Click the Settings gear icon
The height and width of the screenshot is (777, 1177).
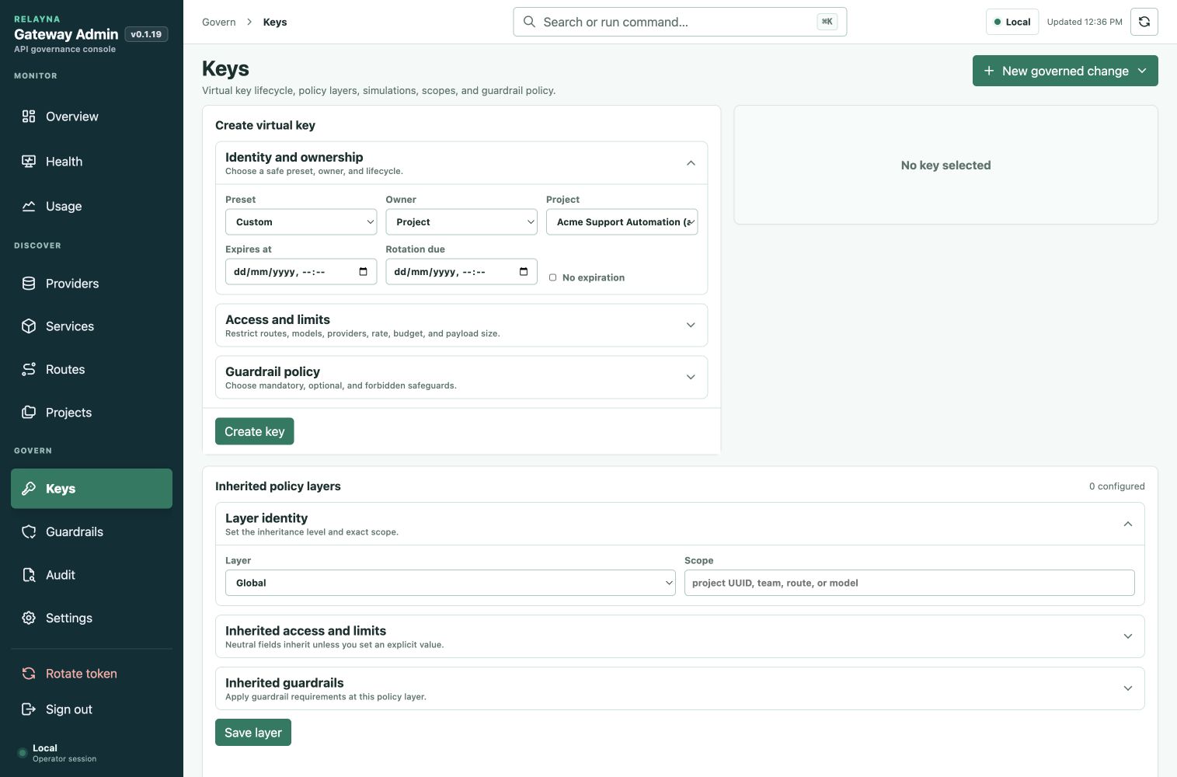coord(29,618)
